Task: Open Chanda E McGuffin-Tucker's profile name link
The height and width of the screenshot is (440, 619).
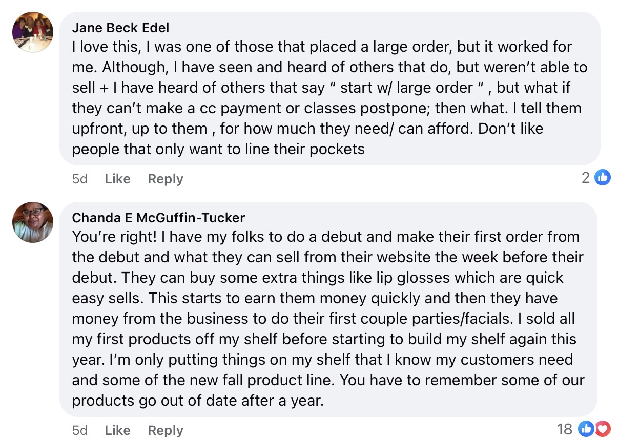Action: (x=158, y=218)
